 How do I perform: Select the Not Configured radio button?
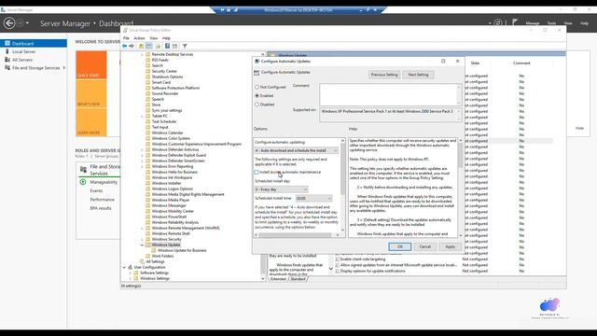point(257,87)
